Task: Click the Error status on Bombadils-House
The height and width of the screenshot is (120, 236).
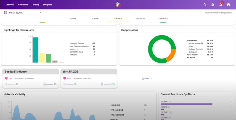Action: 10,78
